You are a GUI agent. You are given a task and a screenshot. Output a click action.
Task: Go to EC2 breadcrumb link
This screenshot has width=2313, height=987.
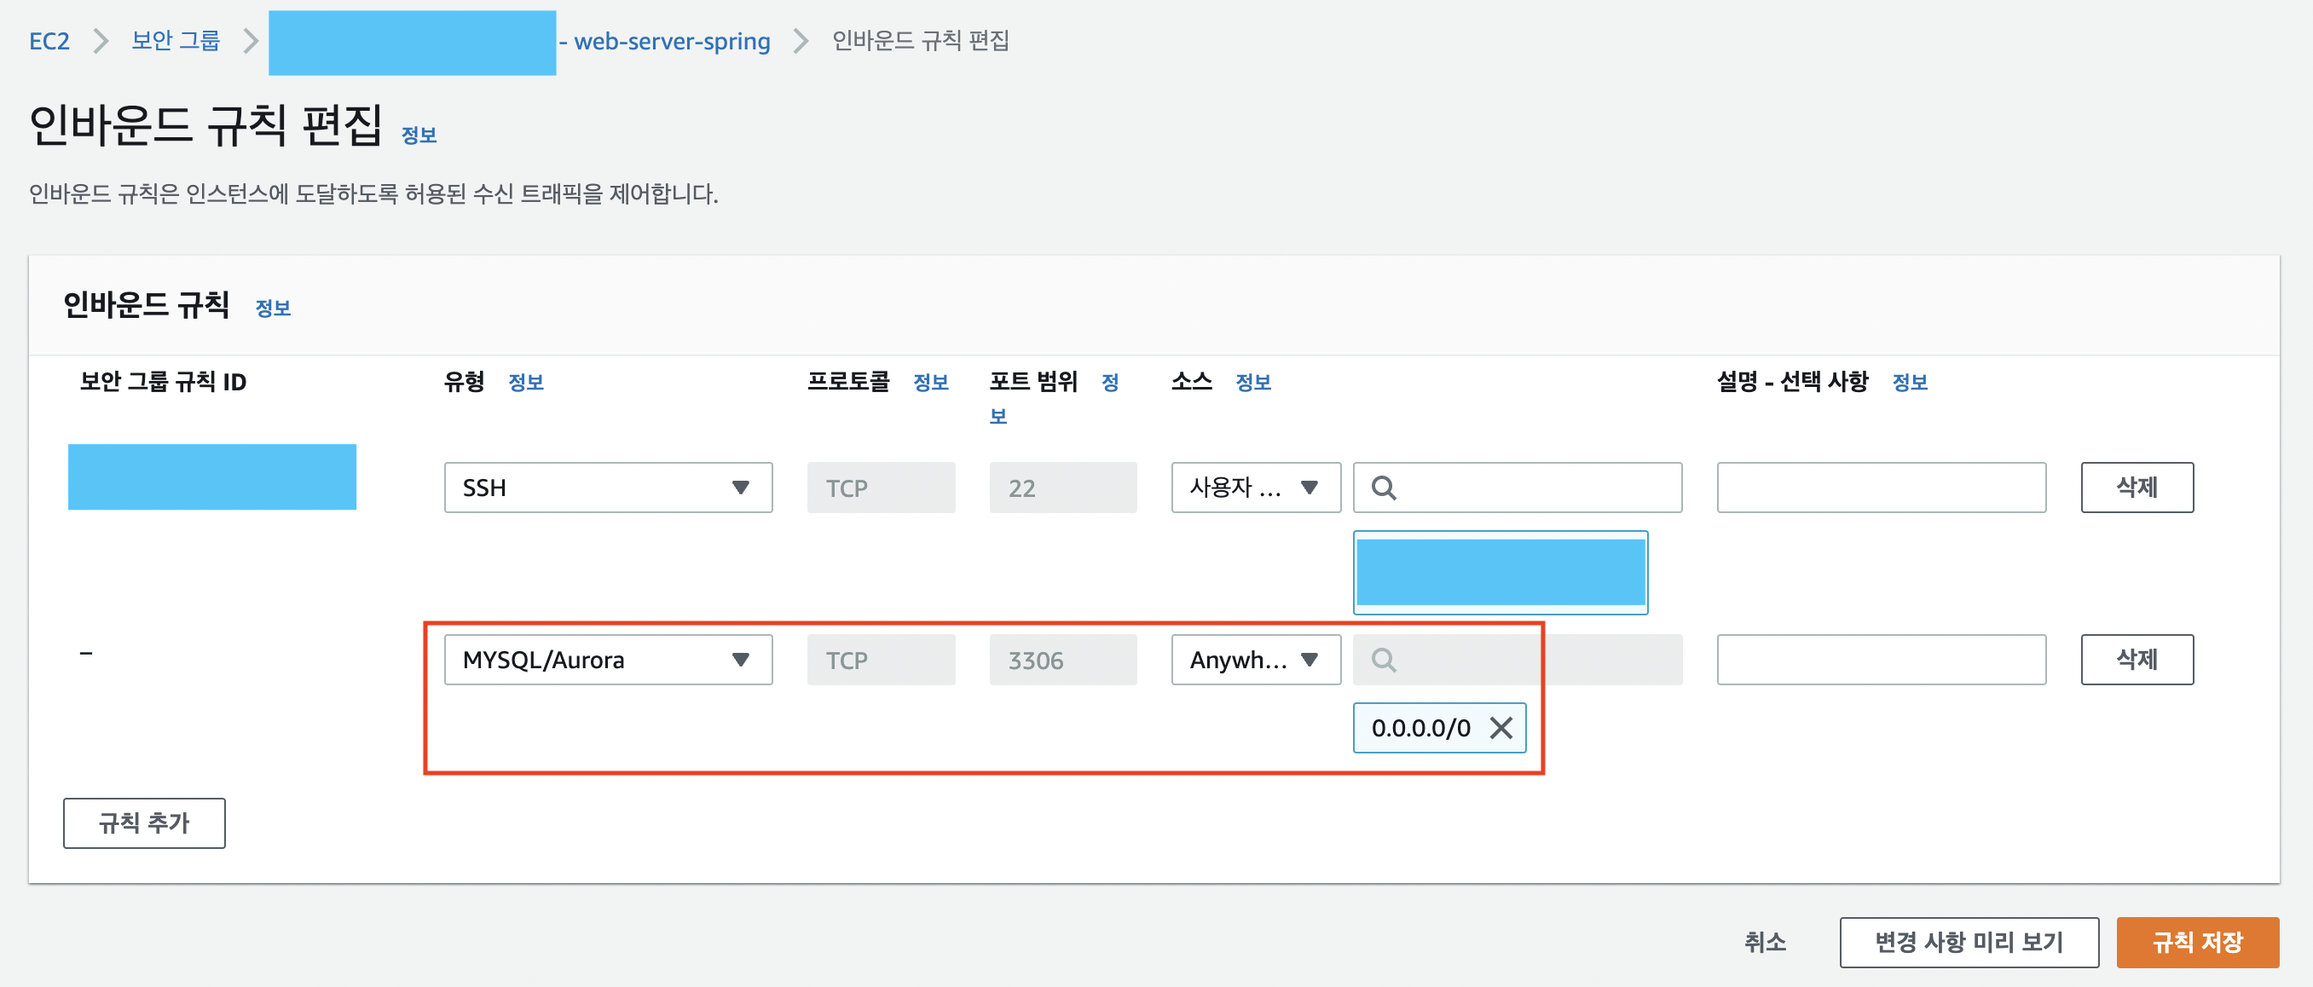coord(49,41)
